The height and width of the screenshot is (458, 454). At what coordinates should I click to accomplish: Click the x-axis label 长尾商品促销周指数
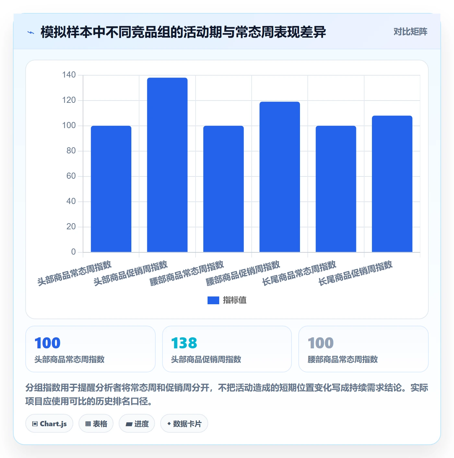point(355,273)
